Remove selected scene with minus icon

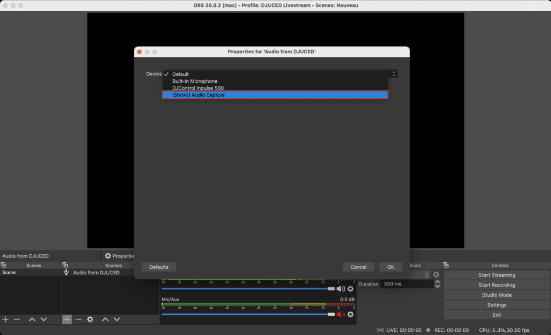click(17, 319)
